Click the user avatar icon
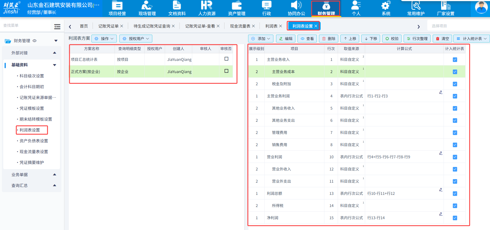Screen dimensions: 490x230 [x=481, y=7]
